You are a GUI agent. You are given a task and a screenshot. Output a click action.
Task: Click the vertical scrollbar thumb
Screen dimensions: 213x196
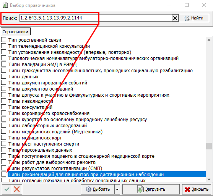[x=209, y=146]
